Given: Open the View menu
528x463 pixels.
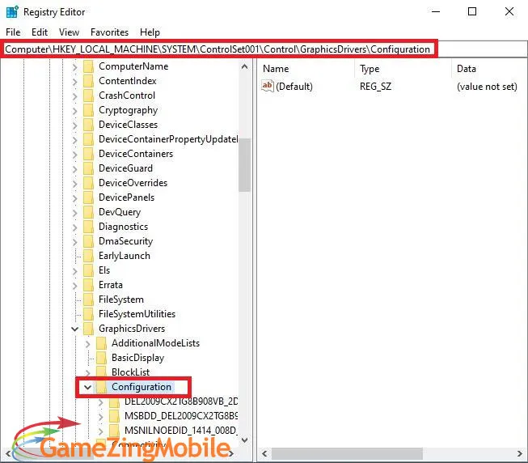Looking at the screenshot, I should (x=69, y=32).
